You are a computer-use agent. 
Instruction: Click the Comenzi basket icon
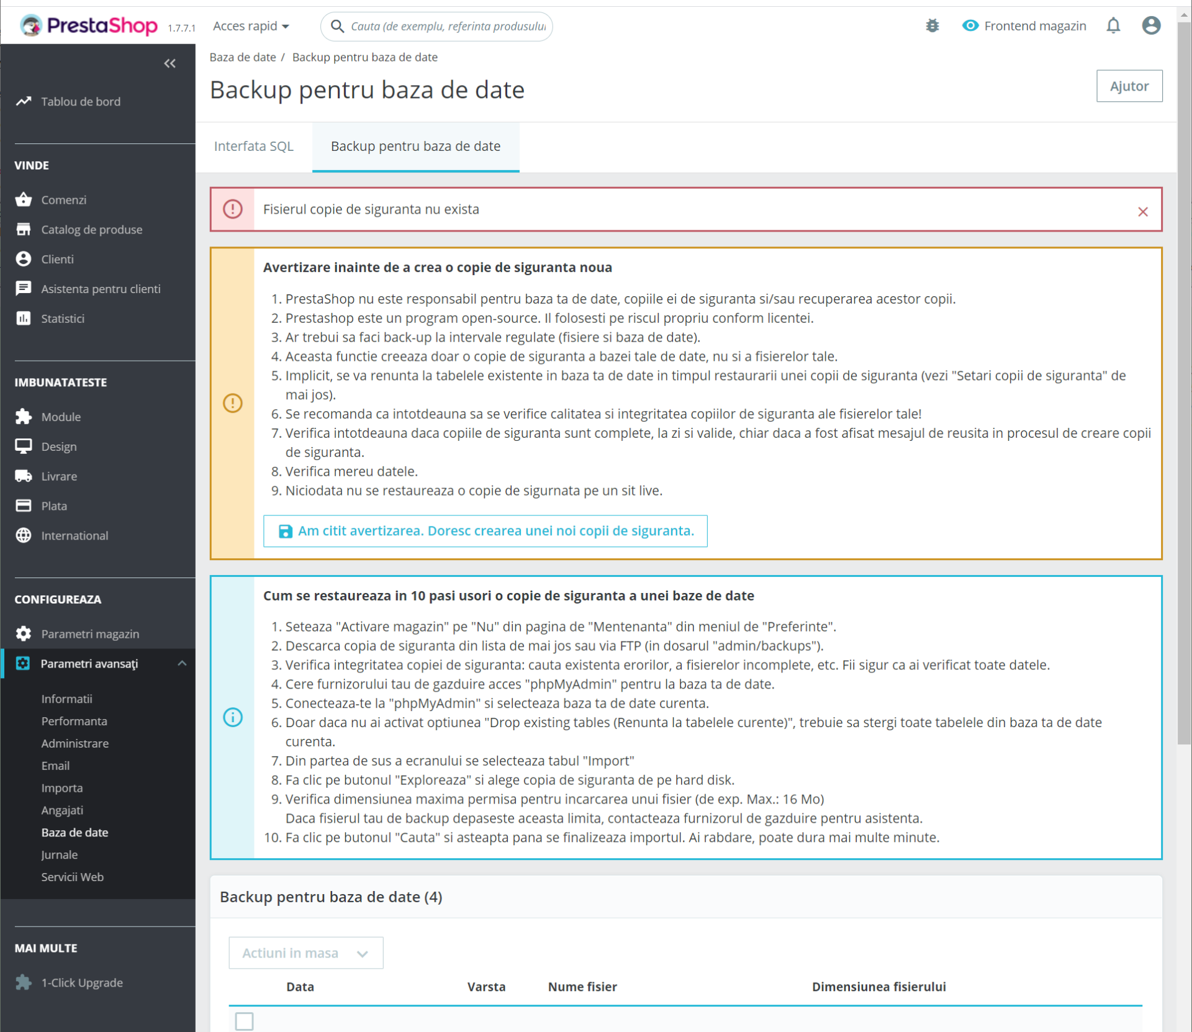[24, 199]
